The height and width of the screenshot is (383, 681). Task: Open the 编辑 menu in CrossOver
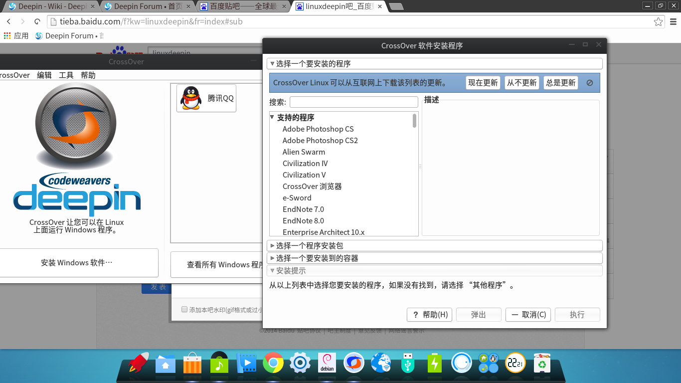(44, 75)
